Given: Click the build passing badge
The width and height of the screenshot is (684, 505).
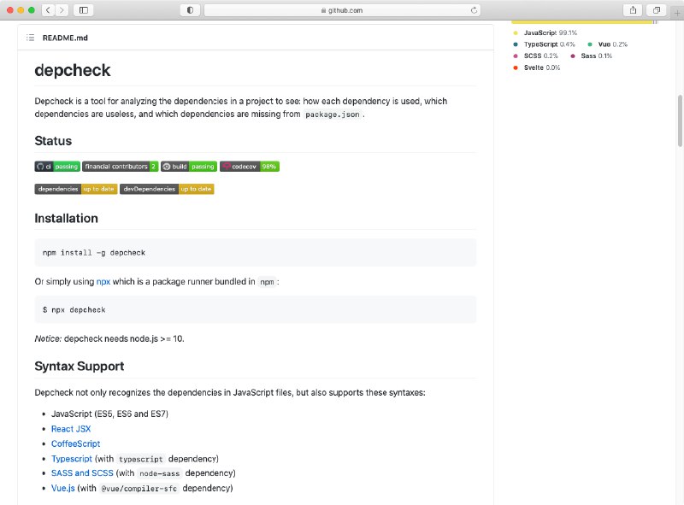Looking at the screenshot, I should [189, 167].
